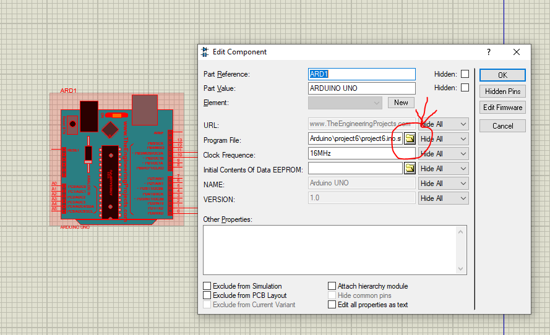Click the Clock Frequence label

point(230,155)
